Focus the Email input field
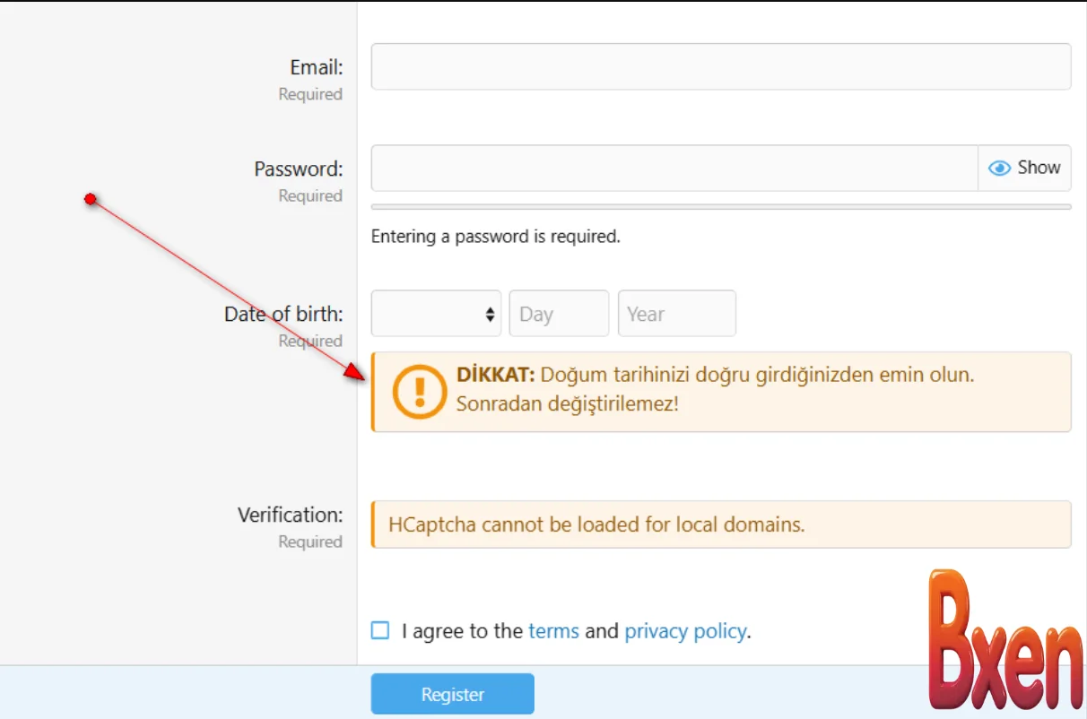Screen dimensions: 1087x719 click(720, 66)
